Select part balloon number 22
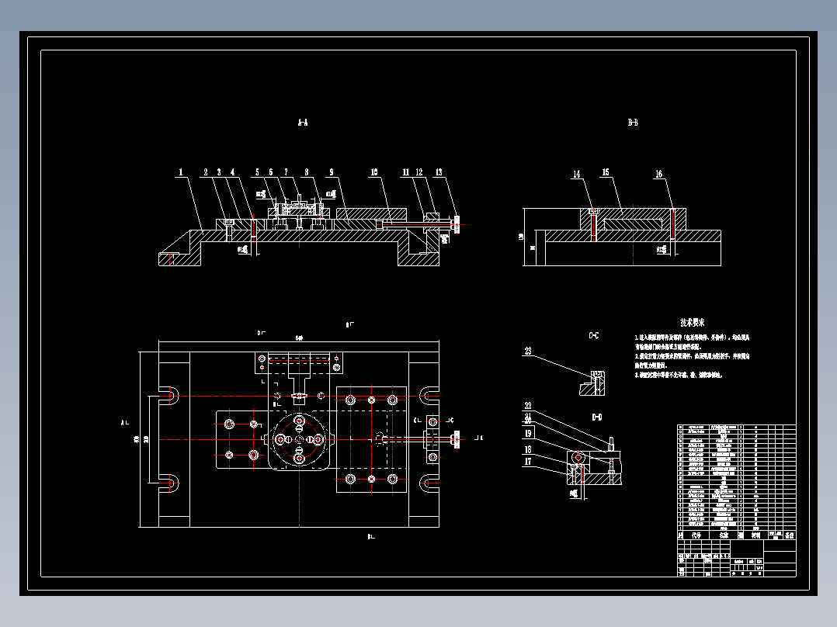 pos(528,406)
